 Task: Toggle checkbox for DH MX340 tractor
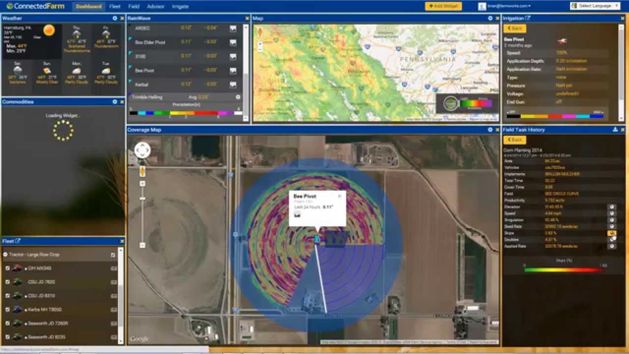tap(7, 268)
